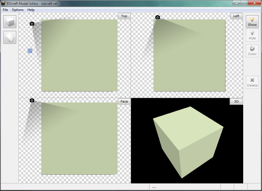The width and height of the screenshot is (262, 191).
Task: Select camera icon in Face view
Action: (32, 100)
